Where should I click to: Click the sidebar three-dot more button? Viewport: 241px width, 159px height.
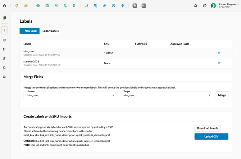click(x=4, y=30)
